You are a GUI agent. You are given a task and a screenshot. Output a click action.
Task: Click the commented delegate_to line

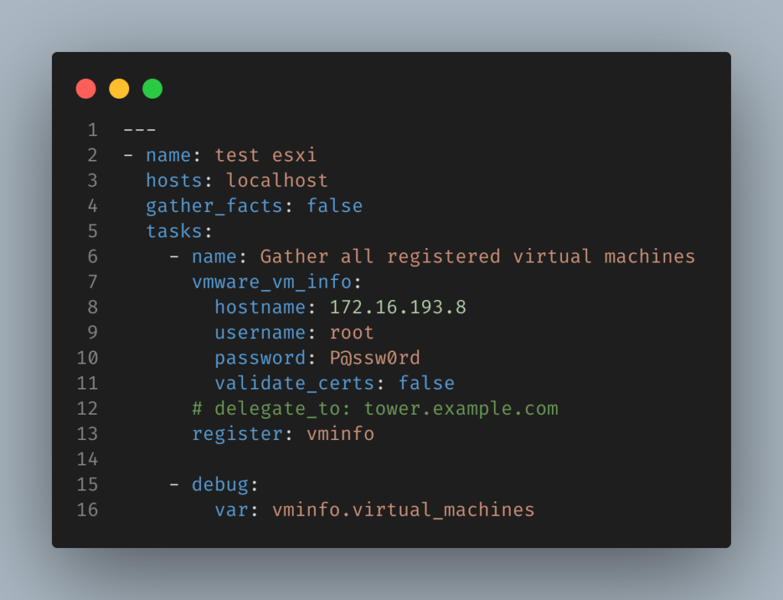[x=375, y=409]
